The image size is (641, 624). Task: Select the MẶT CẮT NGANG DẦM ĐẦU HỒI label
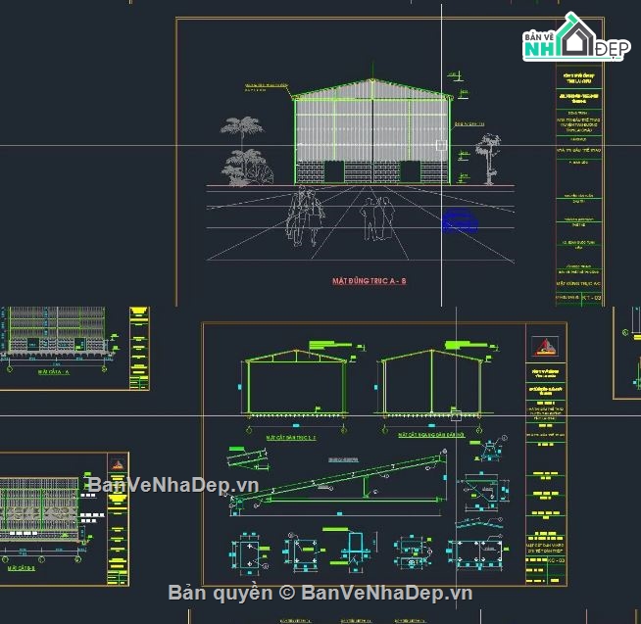point(428,431)
